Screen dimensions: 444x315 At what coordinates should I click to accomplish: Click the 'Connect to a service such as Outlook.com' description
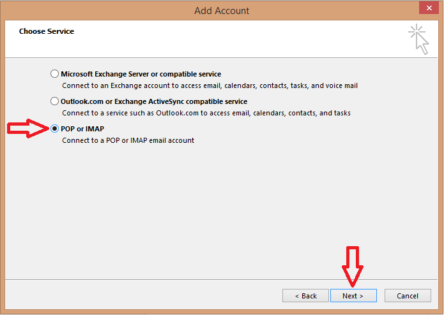pyautogui.click(x=206, y=113)
